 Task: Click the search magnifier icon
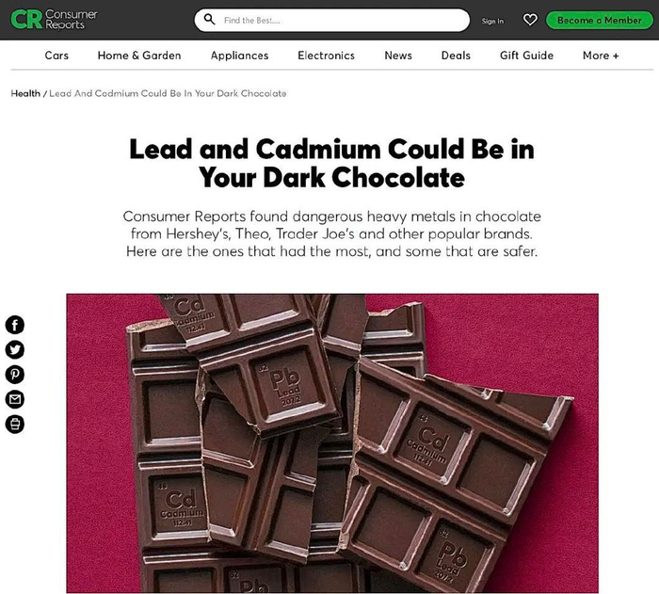(x=209, y=20)
